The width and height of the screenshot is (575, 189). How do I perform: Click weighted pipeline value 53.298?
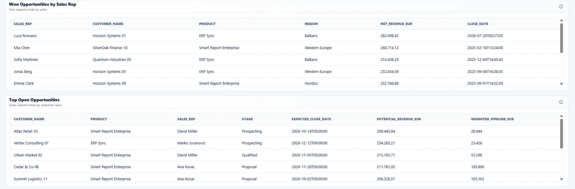click(x=477, y=155)
